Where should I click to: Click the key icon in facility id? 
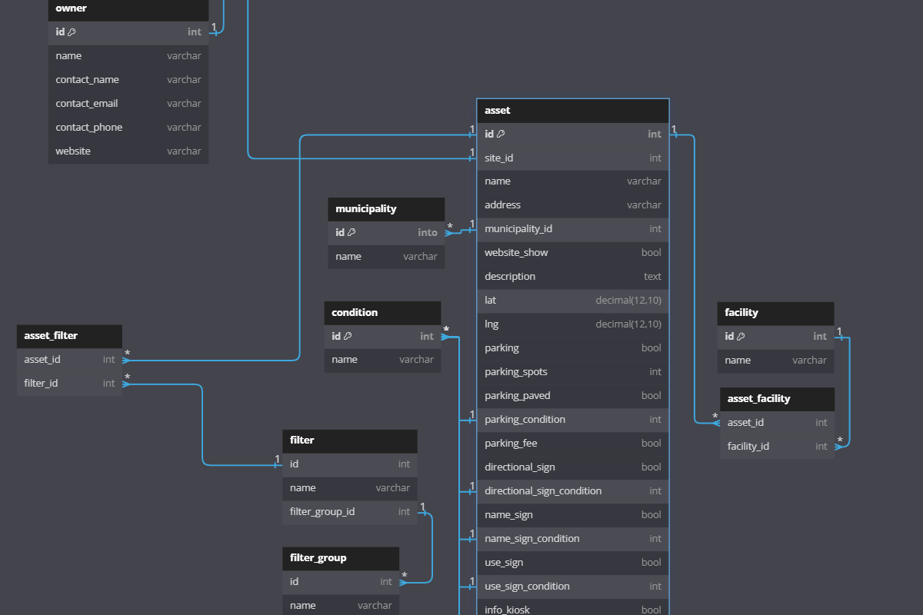[741, 337]
